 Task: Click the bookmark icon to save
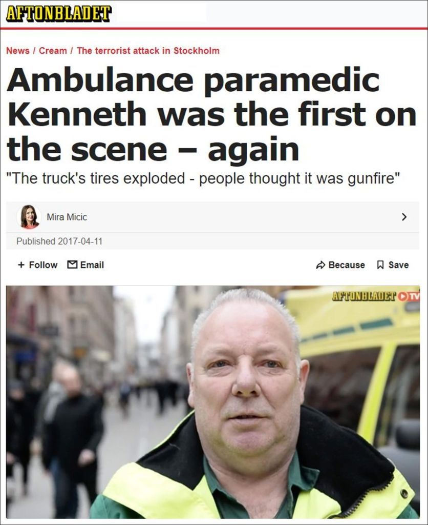click(x=380, y=265)
